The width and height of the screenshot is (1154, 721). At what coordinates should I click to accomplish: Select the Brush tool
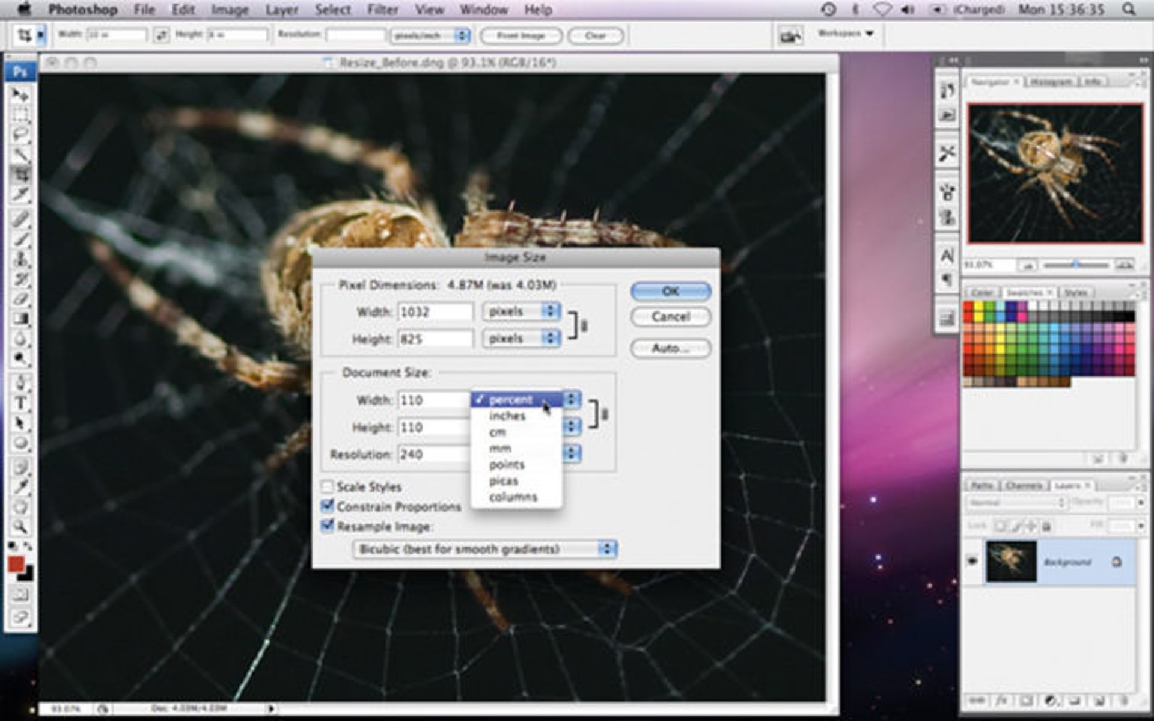coord(20,239)
